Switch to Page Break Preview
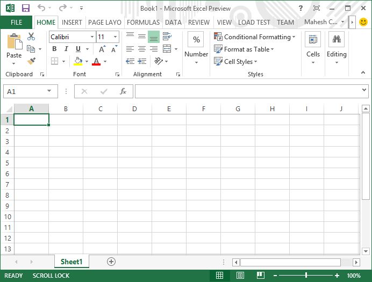Image resolution: width=372 pixels, height=282 pixels. 261,275
